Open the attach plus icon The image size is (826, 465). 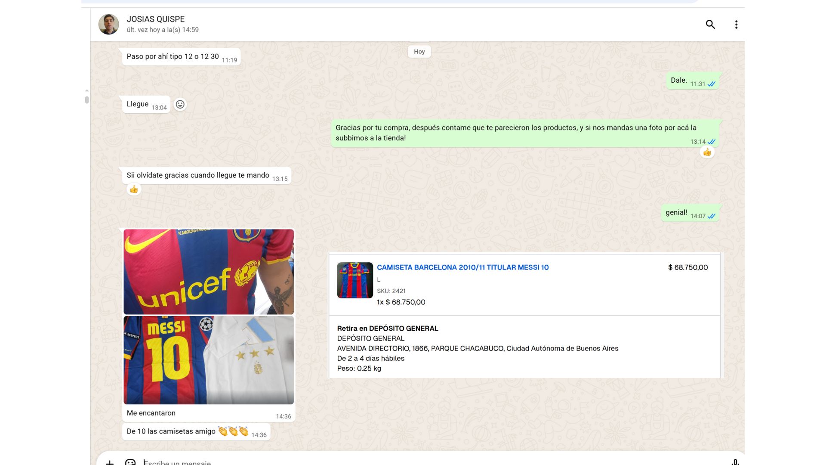(110, 462)
